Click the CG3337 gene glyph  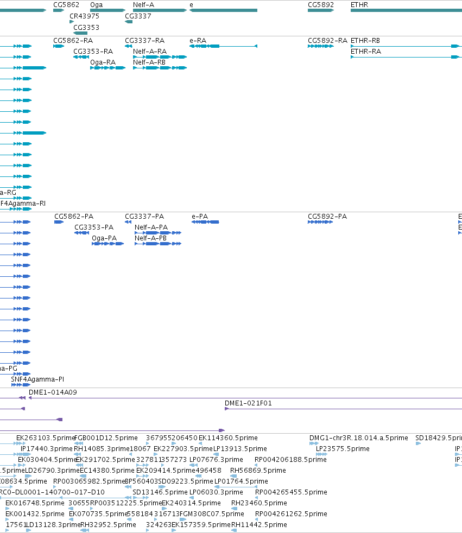129,22
